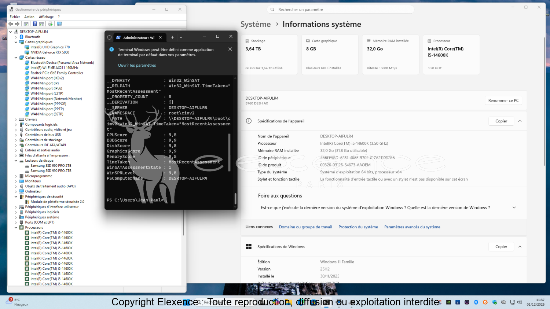The height and width of the screenshot is (309, 550).
Task: Open the Action menu
Action: point(29,17)
